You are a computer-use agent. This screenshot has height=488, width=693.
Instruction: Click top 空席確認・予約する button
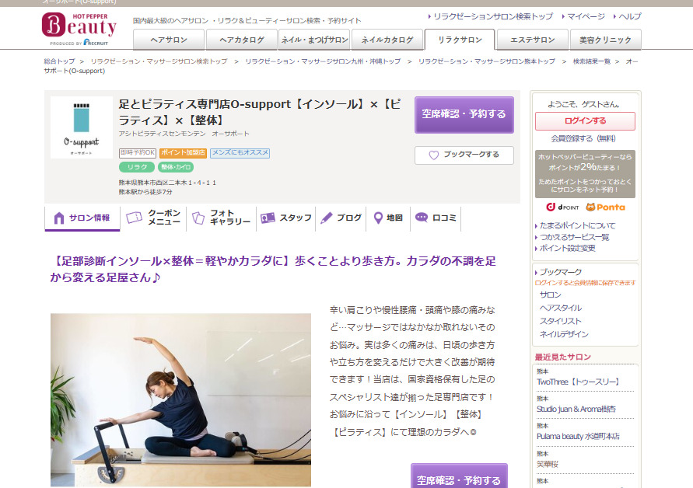tap(464, 114)
